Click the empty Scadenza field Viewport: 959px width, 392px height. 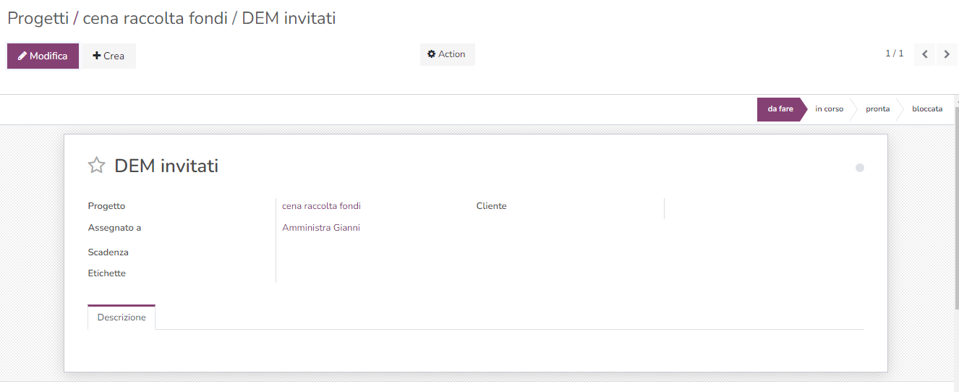pos(362,252)
